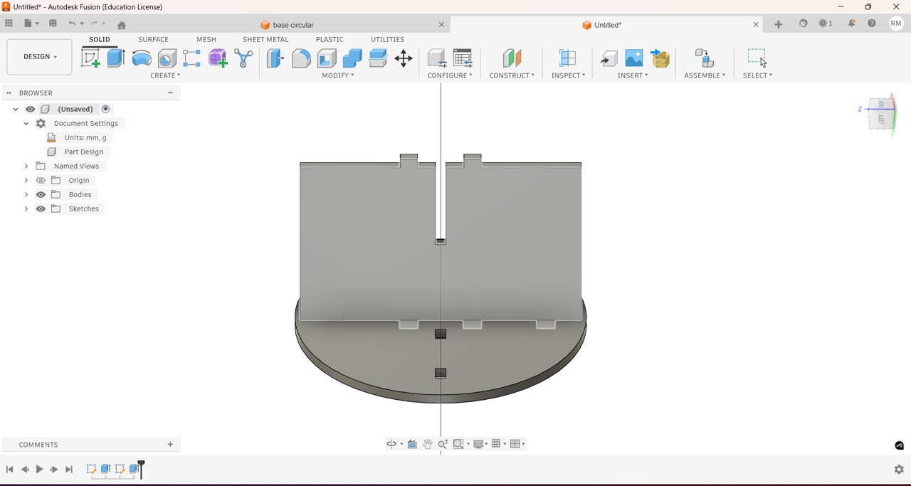Open the Change Parameters table icon

(x=463, y=58)
